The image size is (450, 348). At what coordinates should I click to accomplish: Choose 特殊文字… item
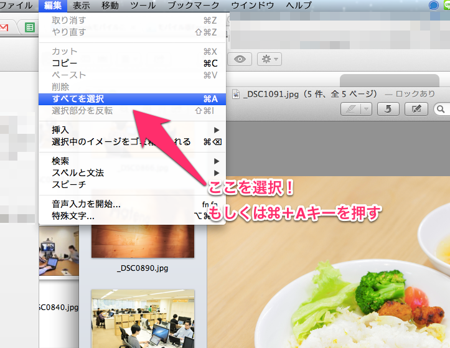pos(133,215)
